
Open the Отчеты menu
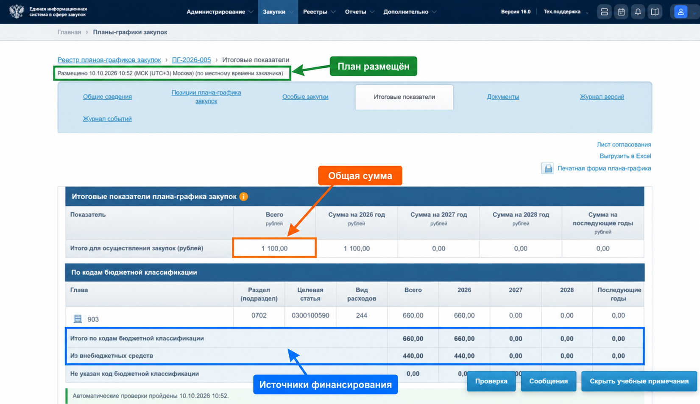point(360,12)
